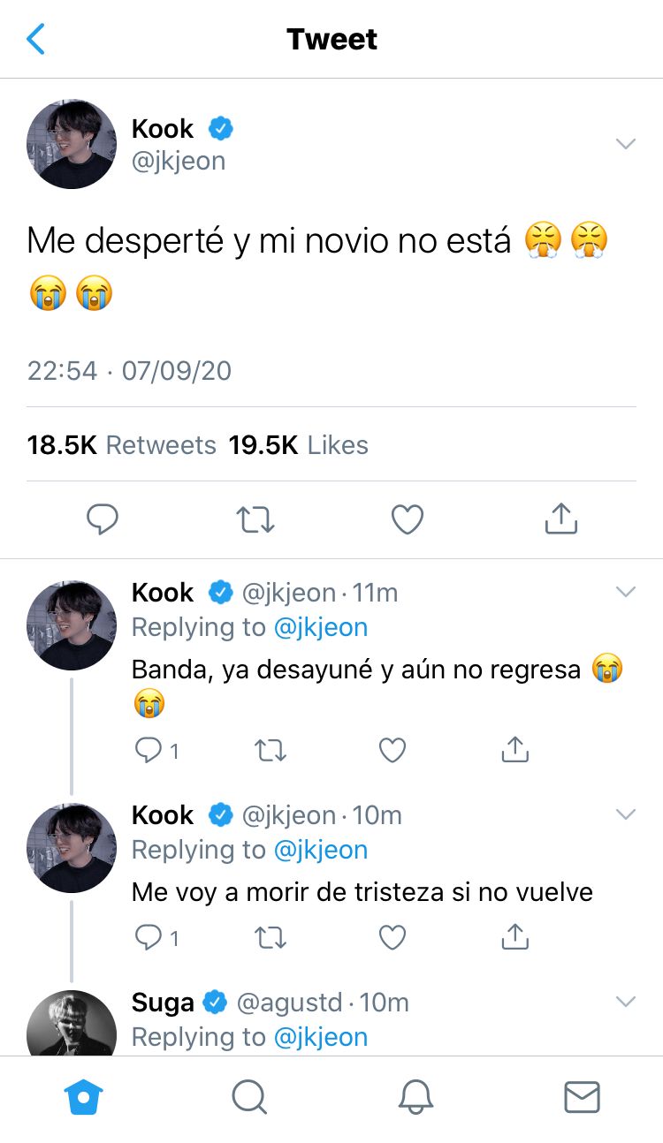View the 19.5K Likes list

point(298,445)
